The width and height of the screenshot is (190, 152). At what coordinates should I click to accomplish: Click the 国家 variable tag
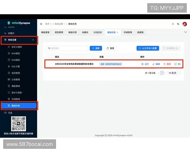(x=111, y=64)
